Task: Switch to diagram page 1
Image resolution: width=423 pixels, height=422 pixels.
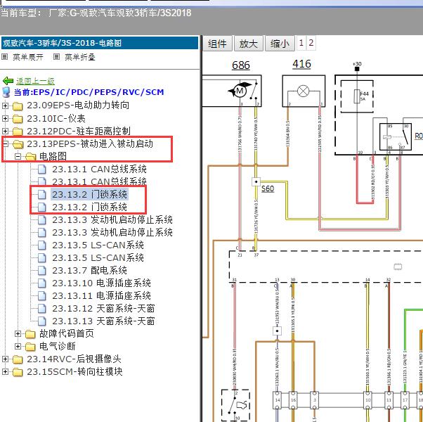Action: 301,43
